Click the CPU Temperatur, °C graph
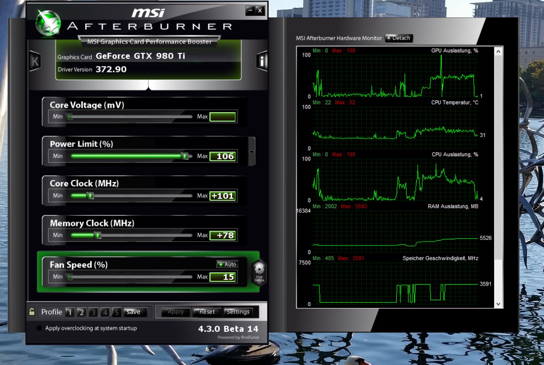This screenshot has width=544, height=365. (x=396, y=127)
